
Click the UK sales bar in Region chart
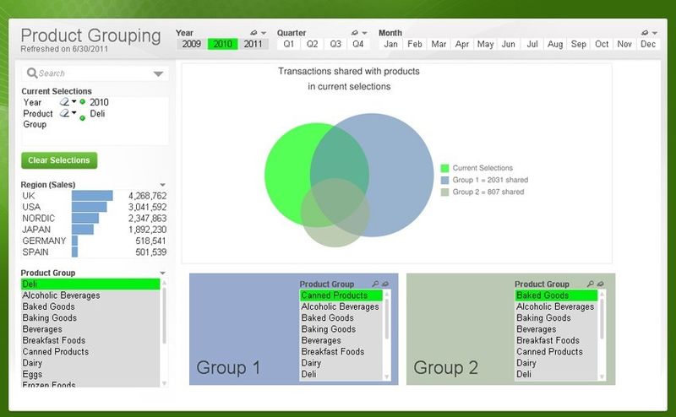(x=92, y=196)
